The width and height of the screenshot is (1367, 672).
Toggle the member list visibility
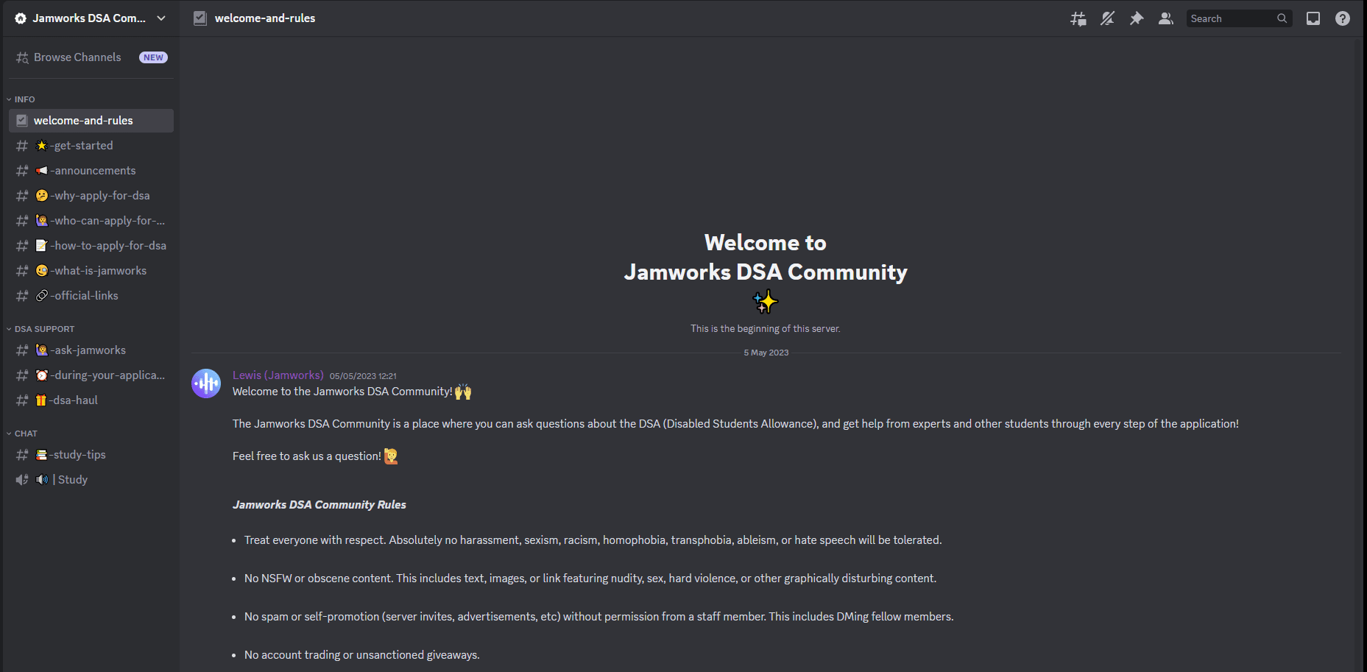coord(1165,18)
